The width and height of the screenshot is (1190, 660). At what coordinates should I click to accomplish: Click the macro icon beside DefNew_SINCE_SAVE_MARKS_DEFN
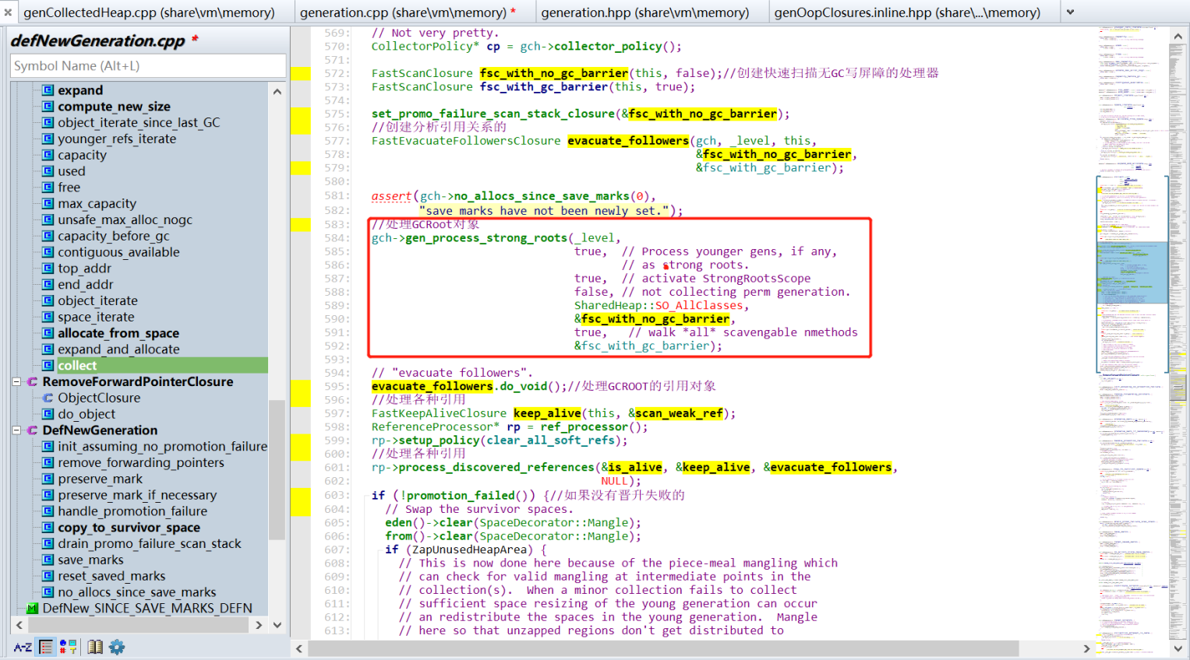coord(32,608)
